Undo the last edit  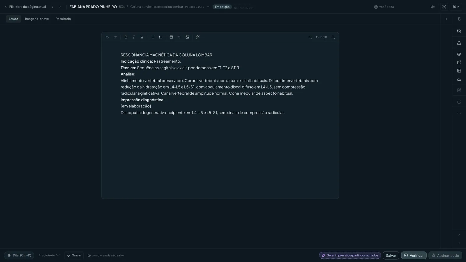pyautogui.click(x=107, y=37)
